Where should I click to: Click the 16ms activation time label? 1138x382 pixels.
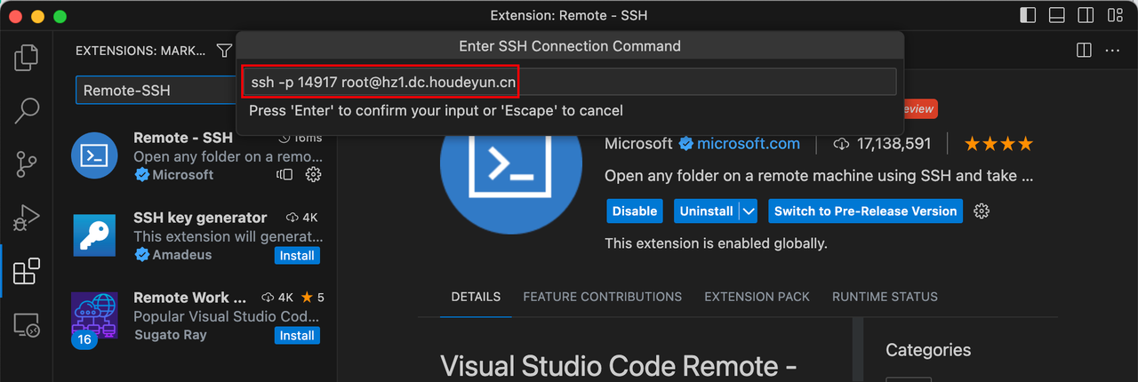point(301,138)
